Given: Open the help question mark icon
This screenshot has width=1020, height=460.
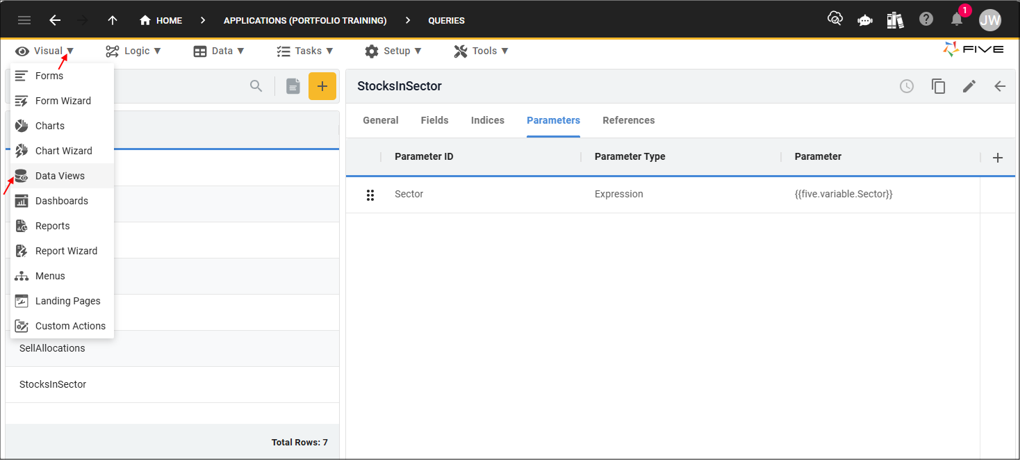Looking at the screenshot, I should click(x=926, y=19).
